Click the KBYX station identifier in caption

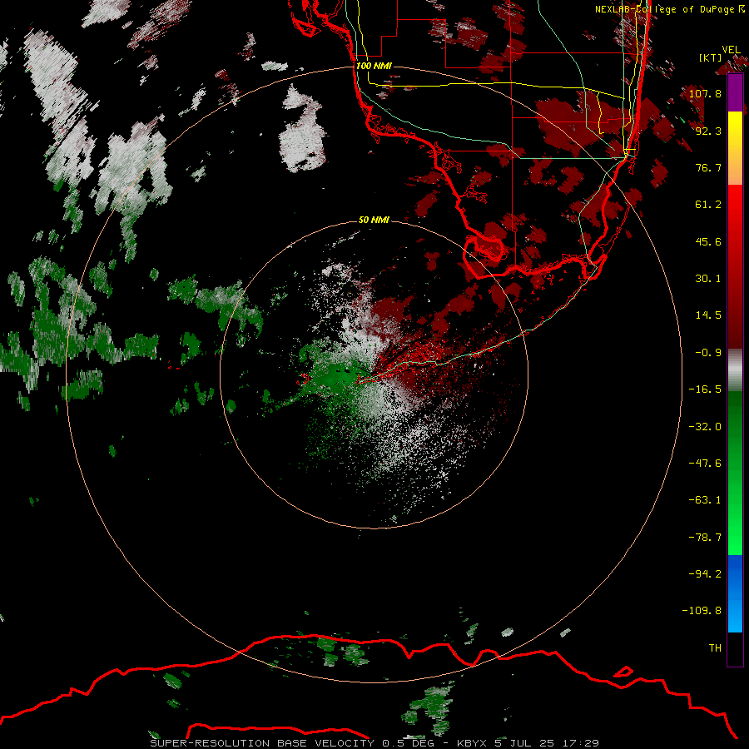click(472, 743)
